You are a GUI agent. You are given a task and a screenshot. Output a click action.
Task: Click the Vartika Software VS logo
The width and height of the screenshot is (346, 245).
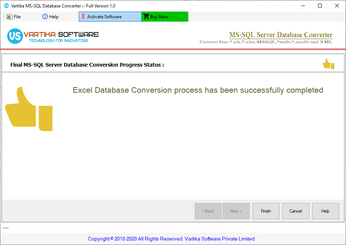point(15,36)
